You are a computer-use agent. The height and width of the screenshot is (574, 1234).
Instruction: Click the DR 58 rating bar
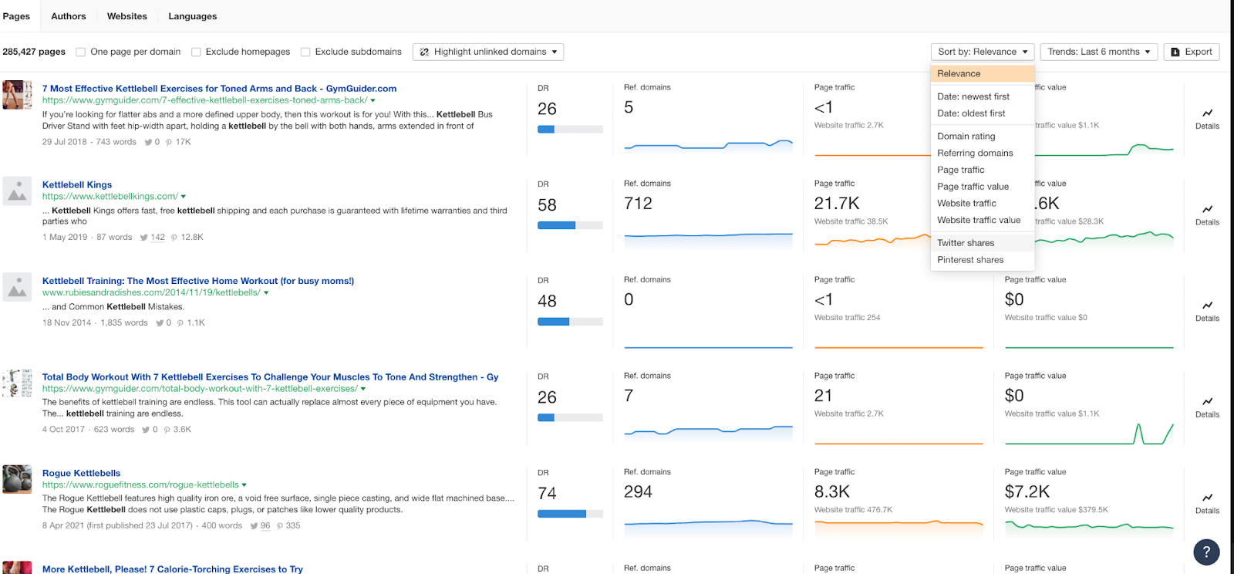click(x=570, y=226)
